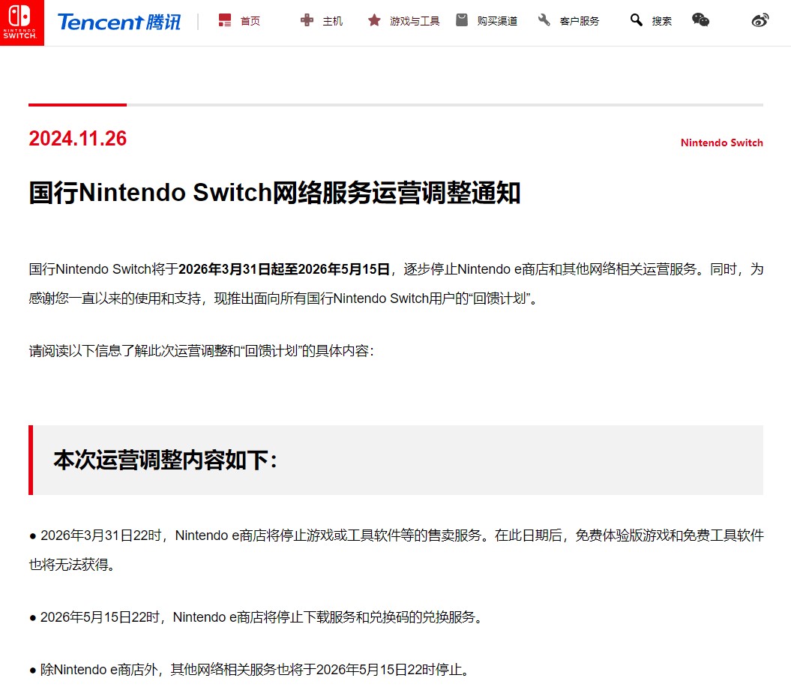Screen dimensions: 791x690
Task: Click the 搜索 text label
Action: click(x=661, y=21)
